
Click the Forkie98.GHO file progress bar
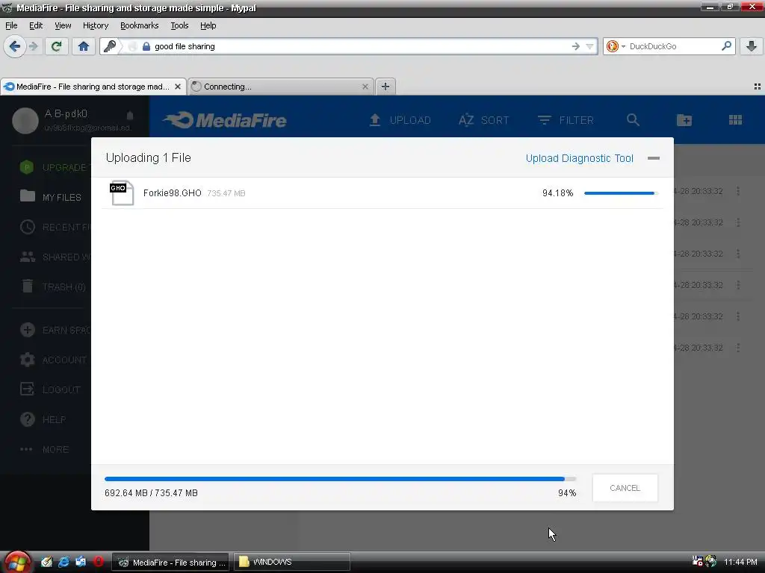(621, 193)
